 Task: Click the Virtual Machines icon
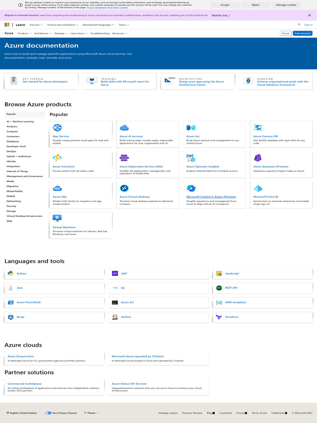[57, 218]
